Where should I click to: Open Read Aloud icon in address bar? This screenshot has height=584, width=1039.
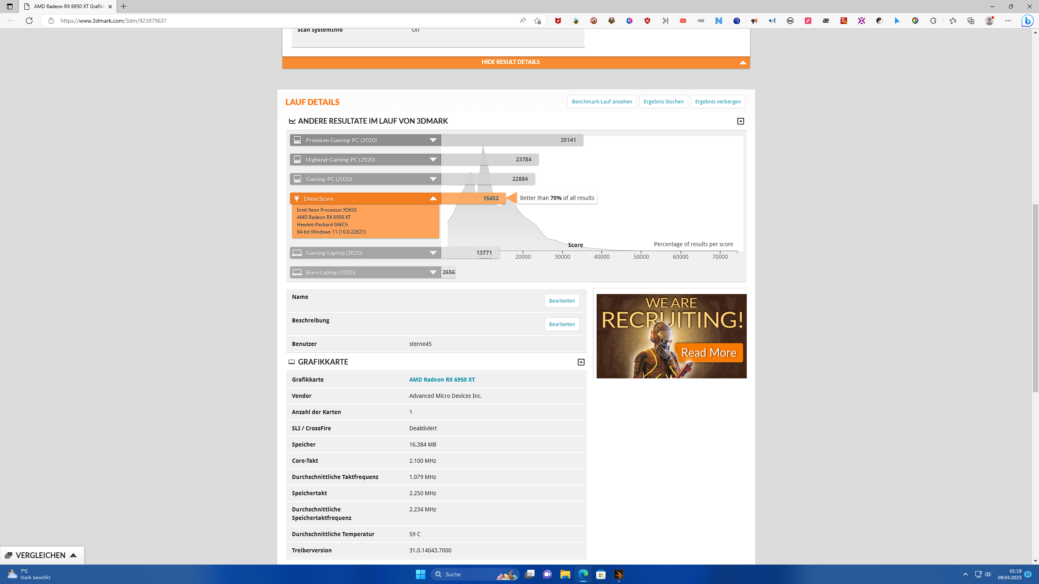click(522, 21)
